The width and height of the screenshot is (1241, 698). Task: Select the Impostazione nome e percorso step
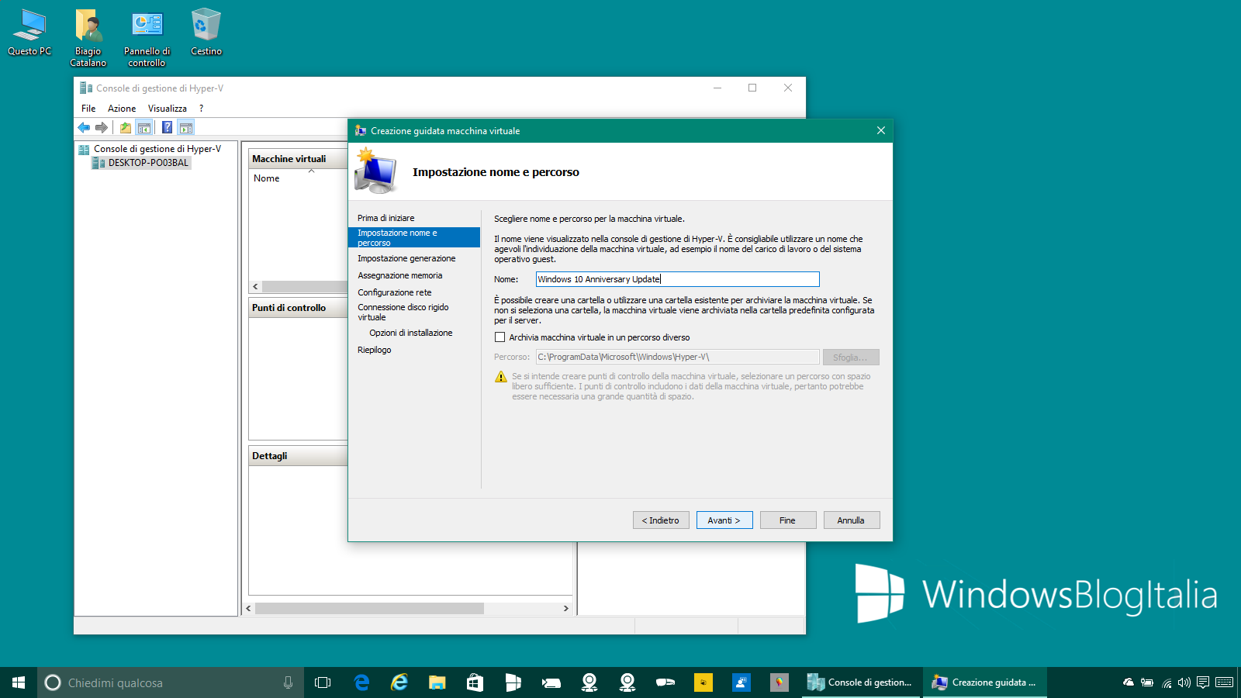click(414, 237)
